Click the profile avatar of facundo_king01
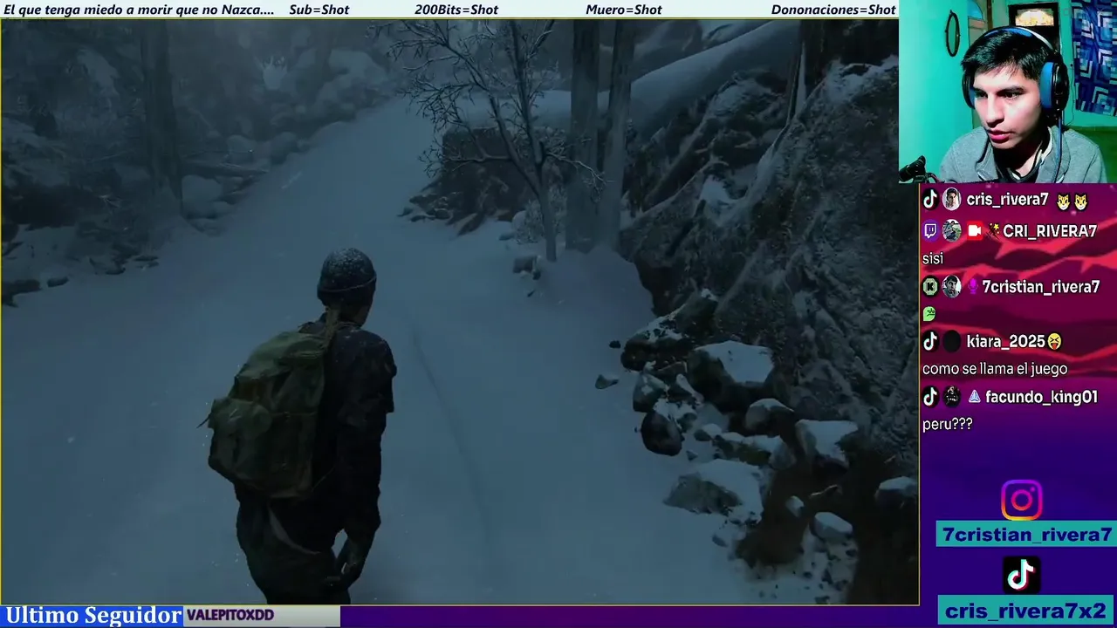 (951, 397)
